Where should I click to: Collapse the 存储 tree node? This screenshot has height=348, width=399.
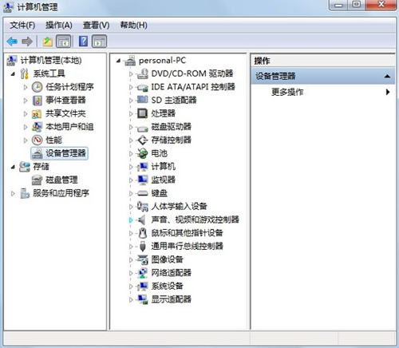pyautogui.click(x=13, y=167)
